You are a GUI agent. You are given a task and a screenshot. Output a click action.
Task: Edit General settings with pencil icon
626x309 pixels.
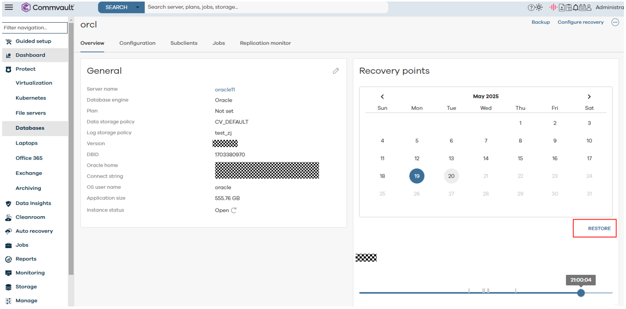(336, 71)
